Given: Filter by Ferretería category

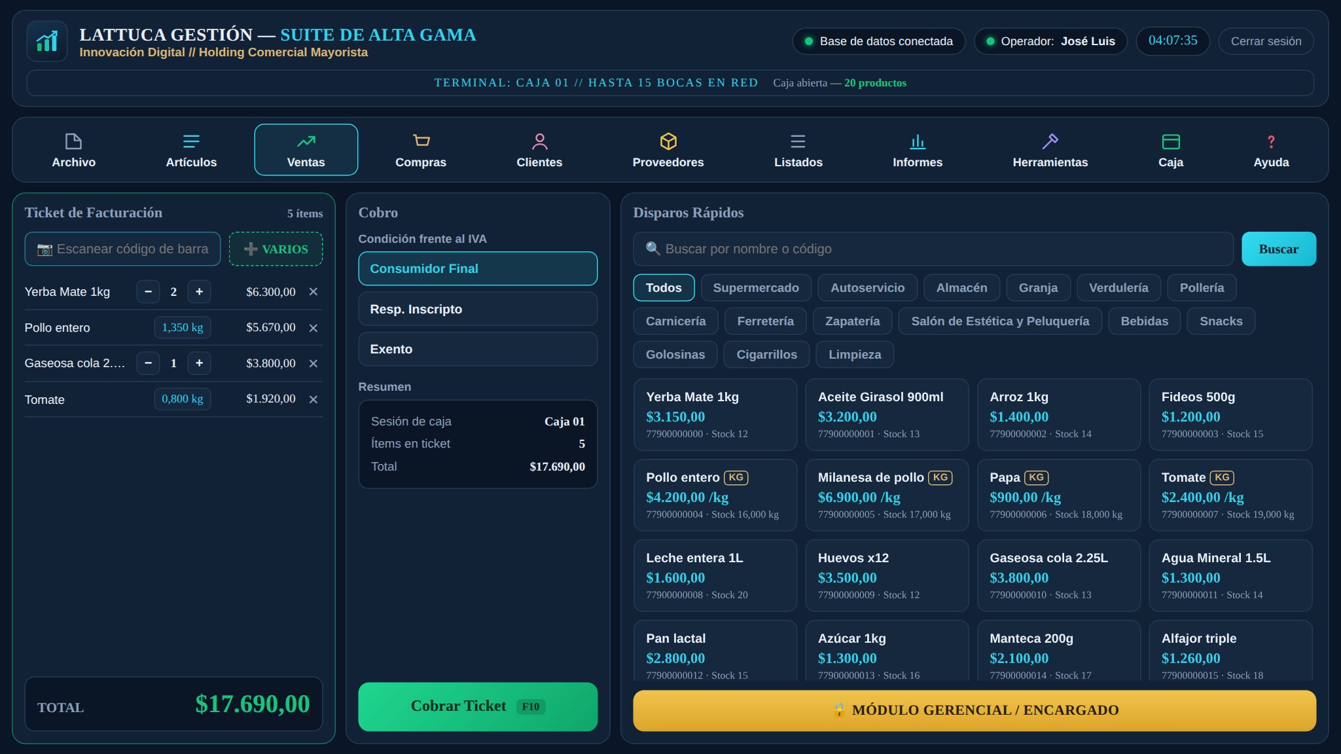Looking at the screenshot, I should [765, 321].
